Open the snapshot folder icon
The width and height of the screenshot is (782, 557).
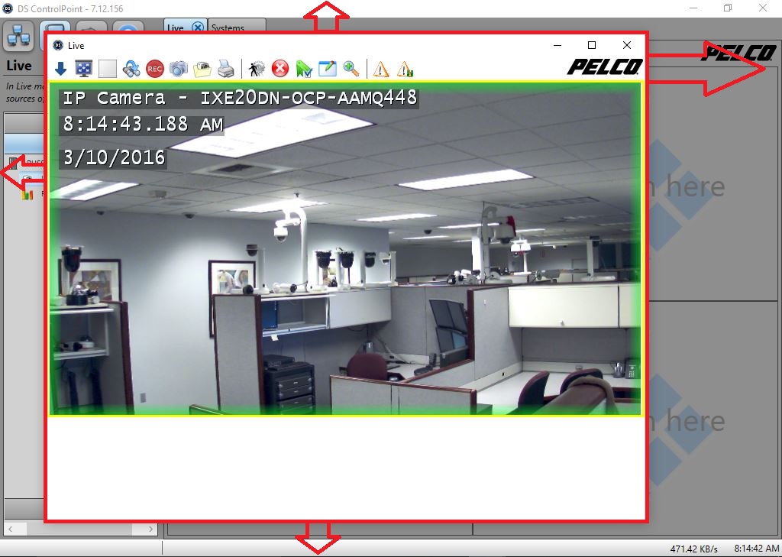[202, 68]
